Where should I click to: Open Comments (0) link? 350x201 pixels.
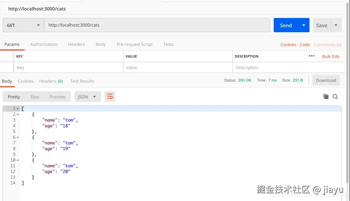click(x=327, y=45)
